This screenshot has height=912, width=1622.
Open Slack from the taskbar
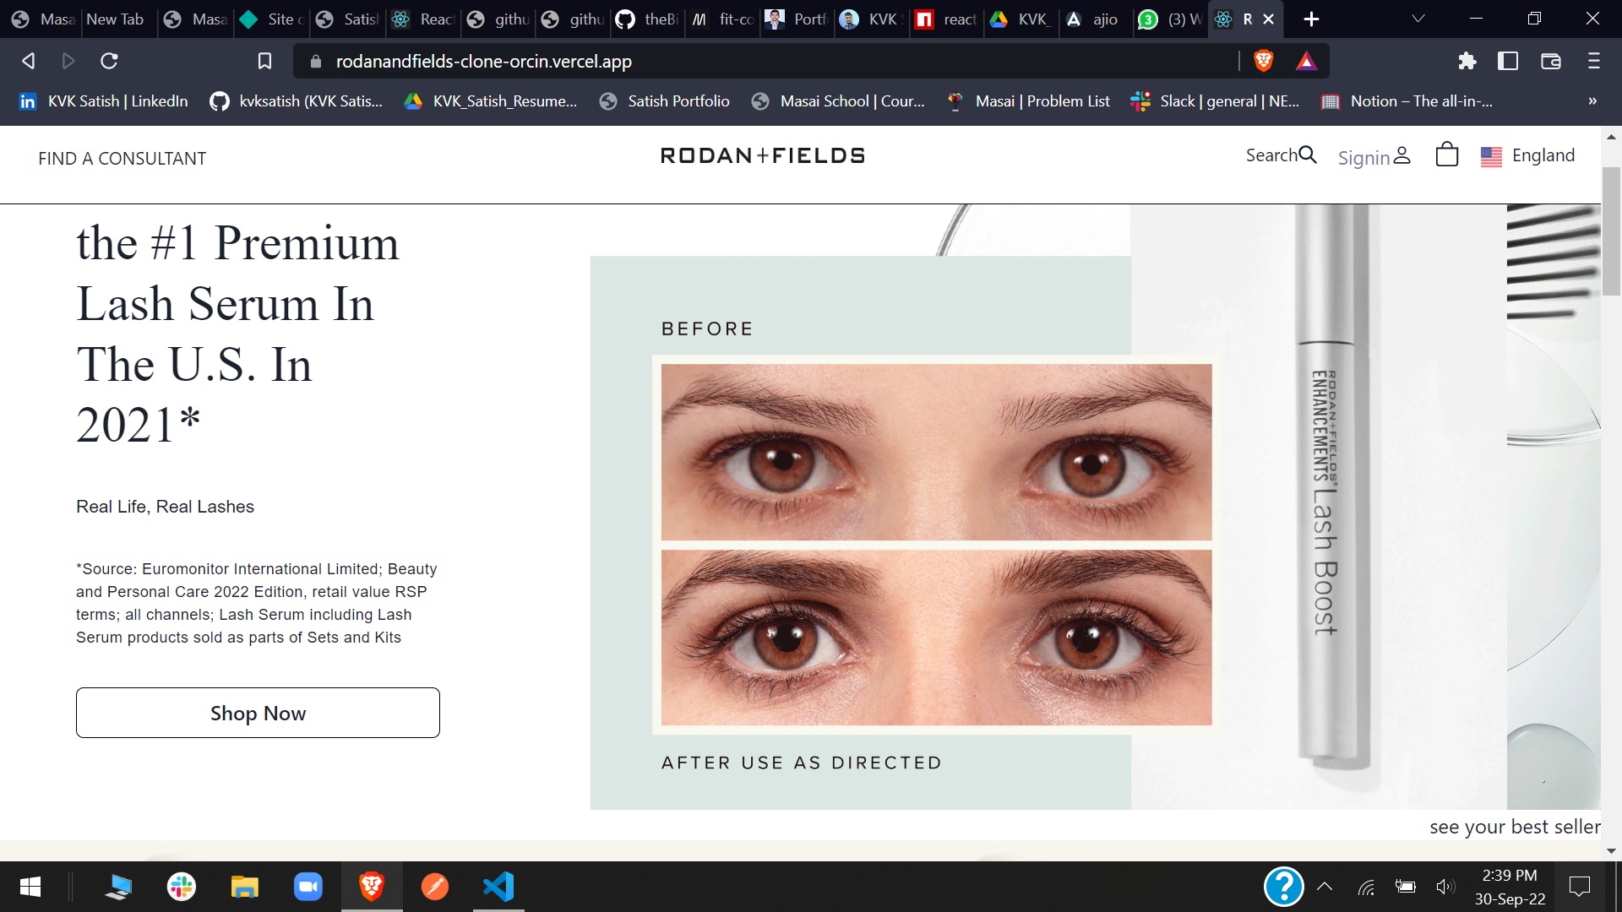(x=182, y=887)
